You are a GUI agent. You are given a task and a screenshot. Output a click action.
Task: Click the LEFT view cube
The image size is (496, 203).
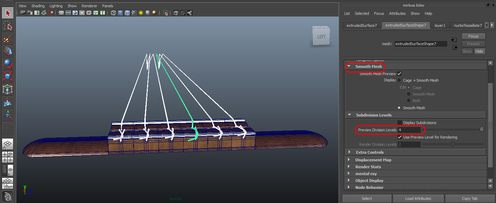[x=321, y=36]
